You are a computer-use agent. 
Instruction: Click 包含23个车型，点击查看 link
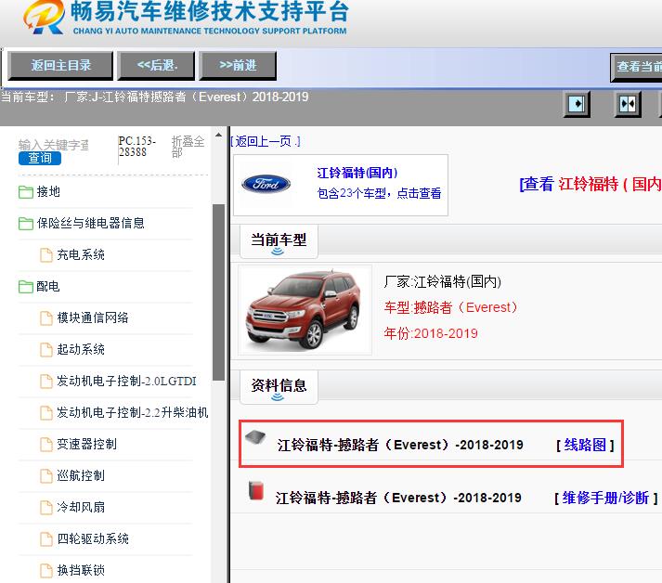pyautogui.click(x=379, y=193)
